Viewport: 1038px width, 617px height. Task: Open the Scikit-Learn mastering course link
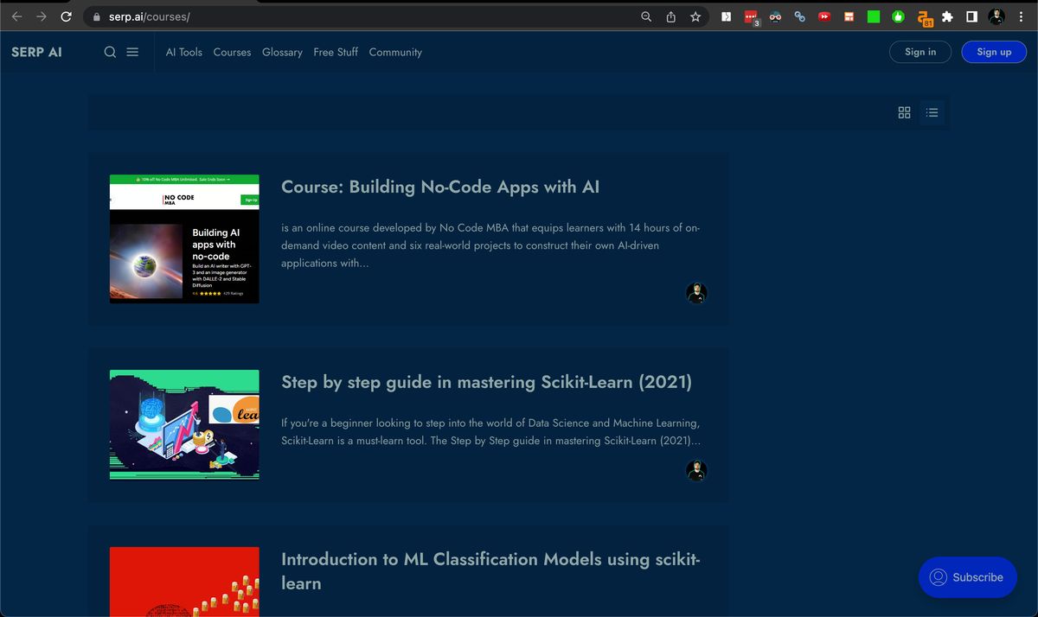coord(486,381)
